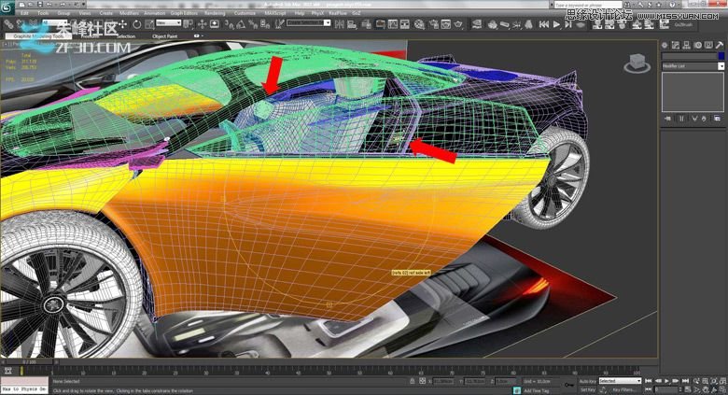Select the Select and Move tool
728x395 pixels.
(x=122, y=24)
